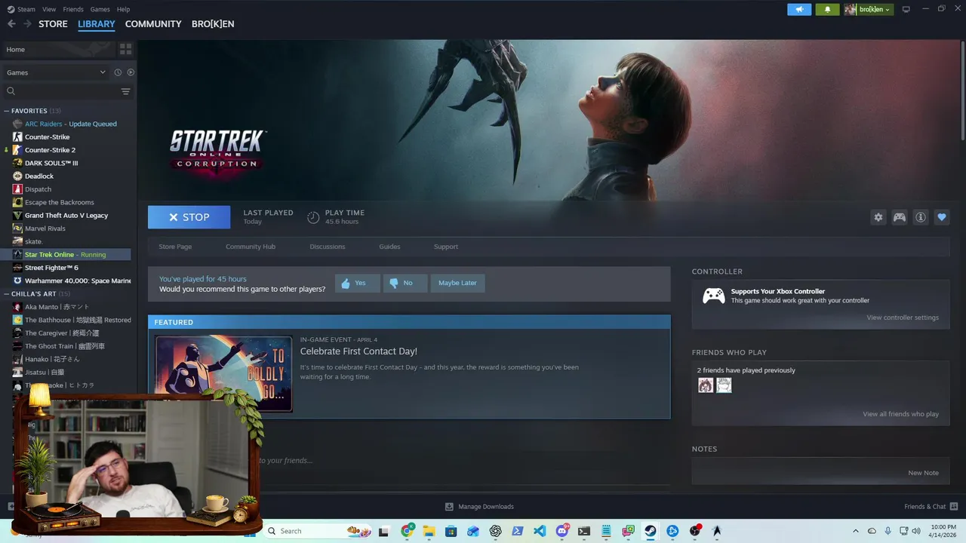Open Visual Studio Code in taskbar
Screen dimensions: 966x543
[x=540, y=531]
